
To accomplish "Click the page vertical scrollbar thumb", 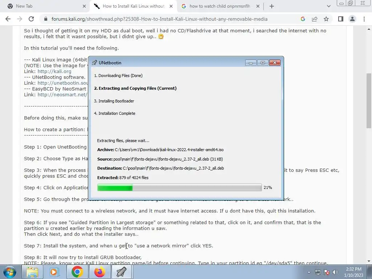I will [369, 101].
